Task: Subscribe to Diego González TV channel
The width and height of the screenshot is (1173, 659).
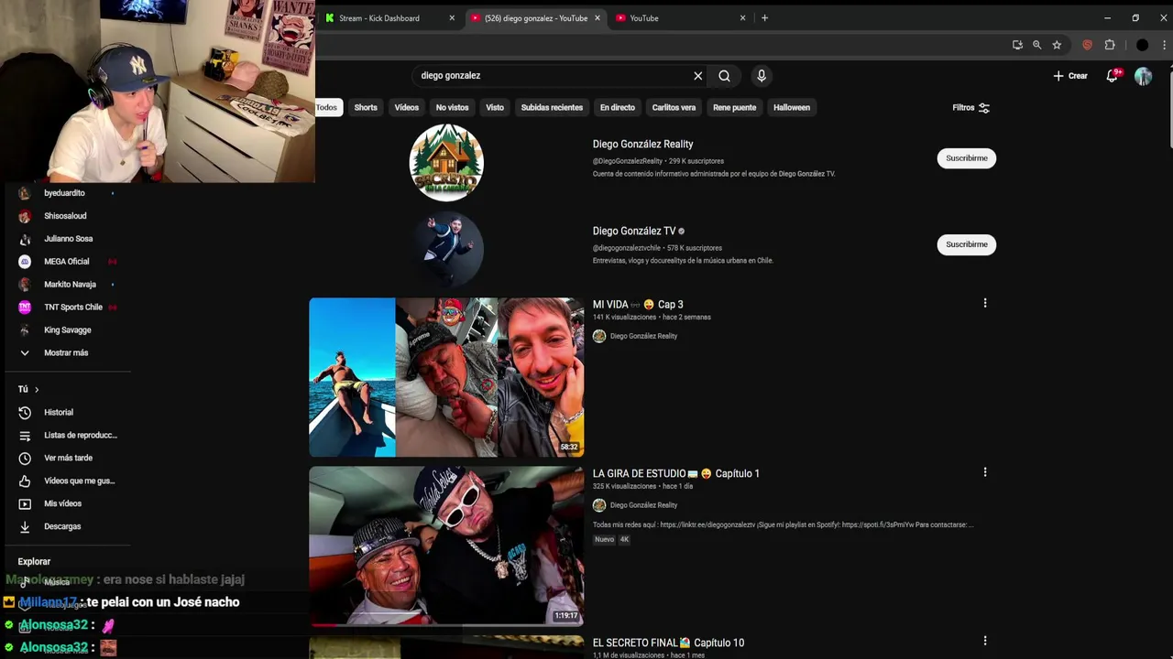Action: [966, 244]
